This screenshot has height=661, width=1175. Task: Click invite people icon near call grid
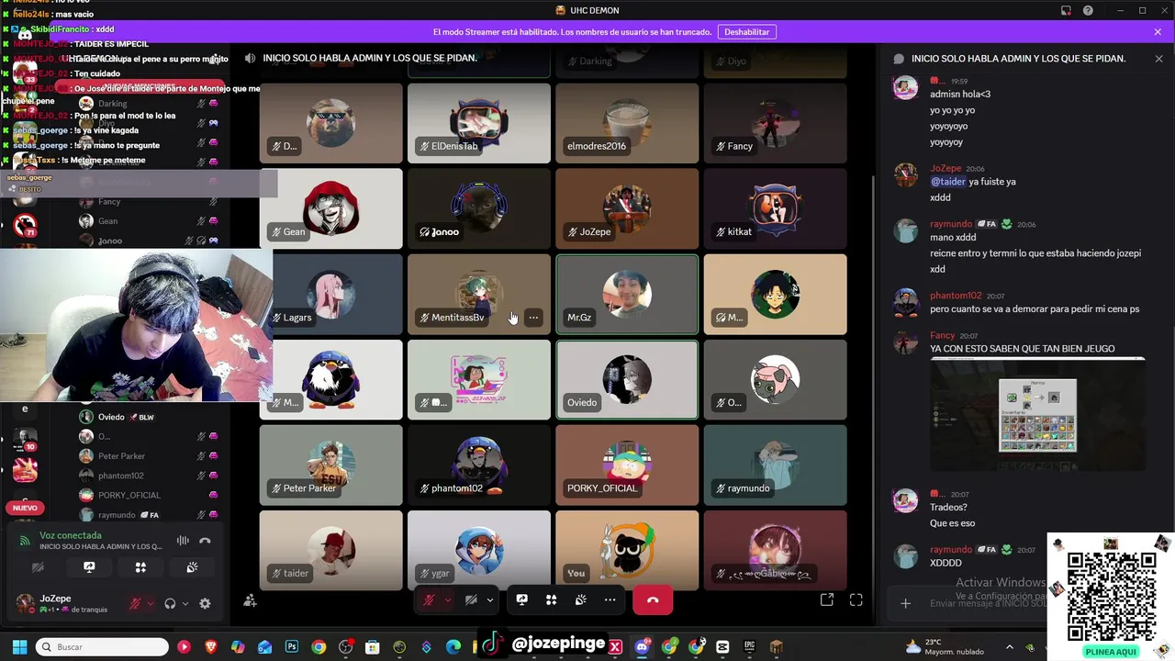pos(250,600)
